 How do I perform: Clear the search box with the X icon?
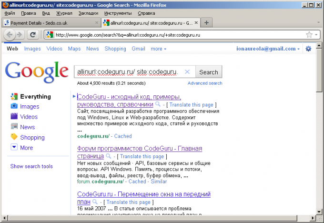(x=187, y=72)
